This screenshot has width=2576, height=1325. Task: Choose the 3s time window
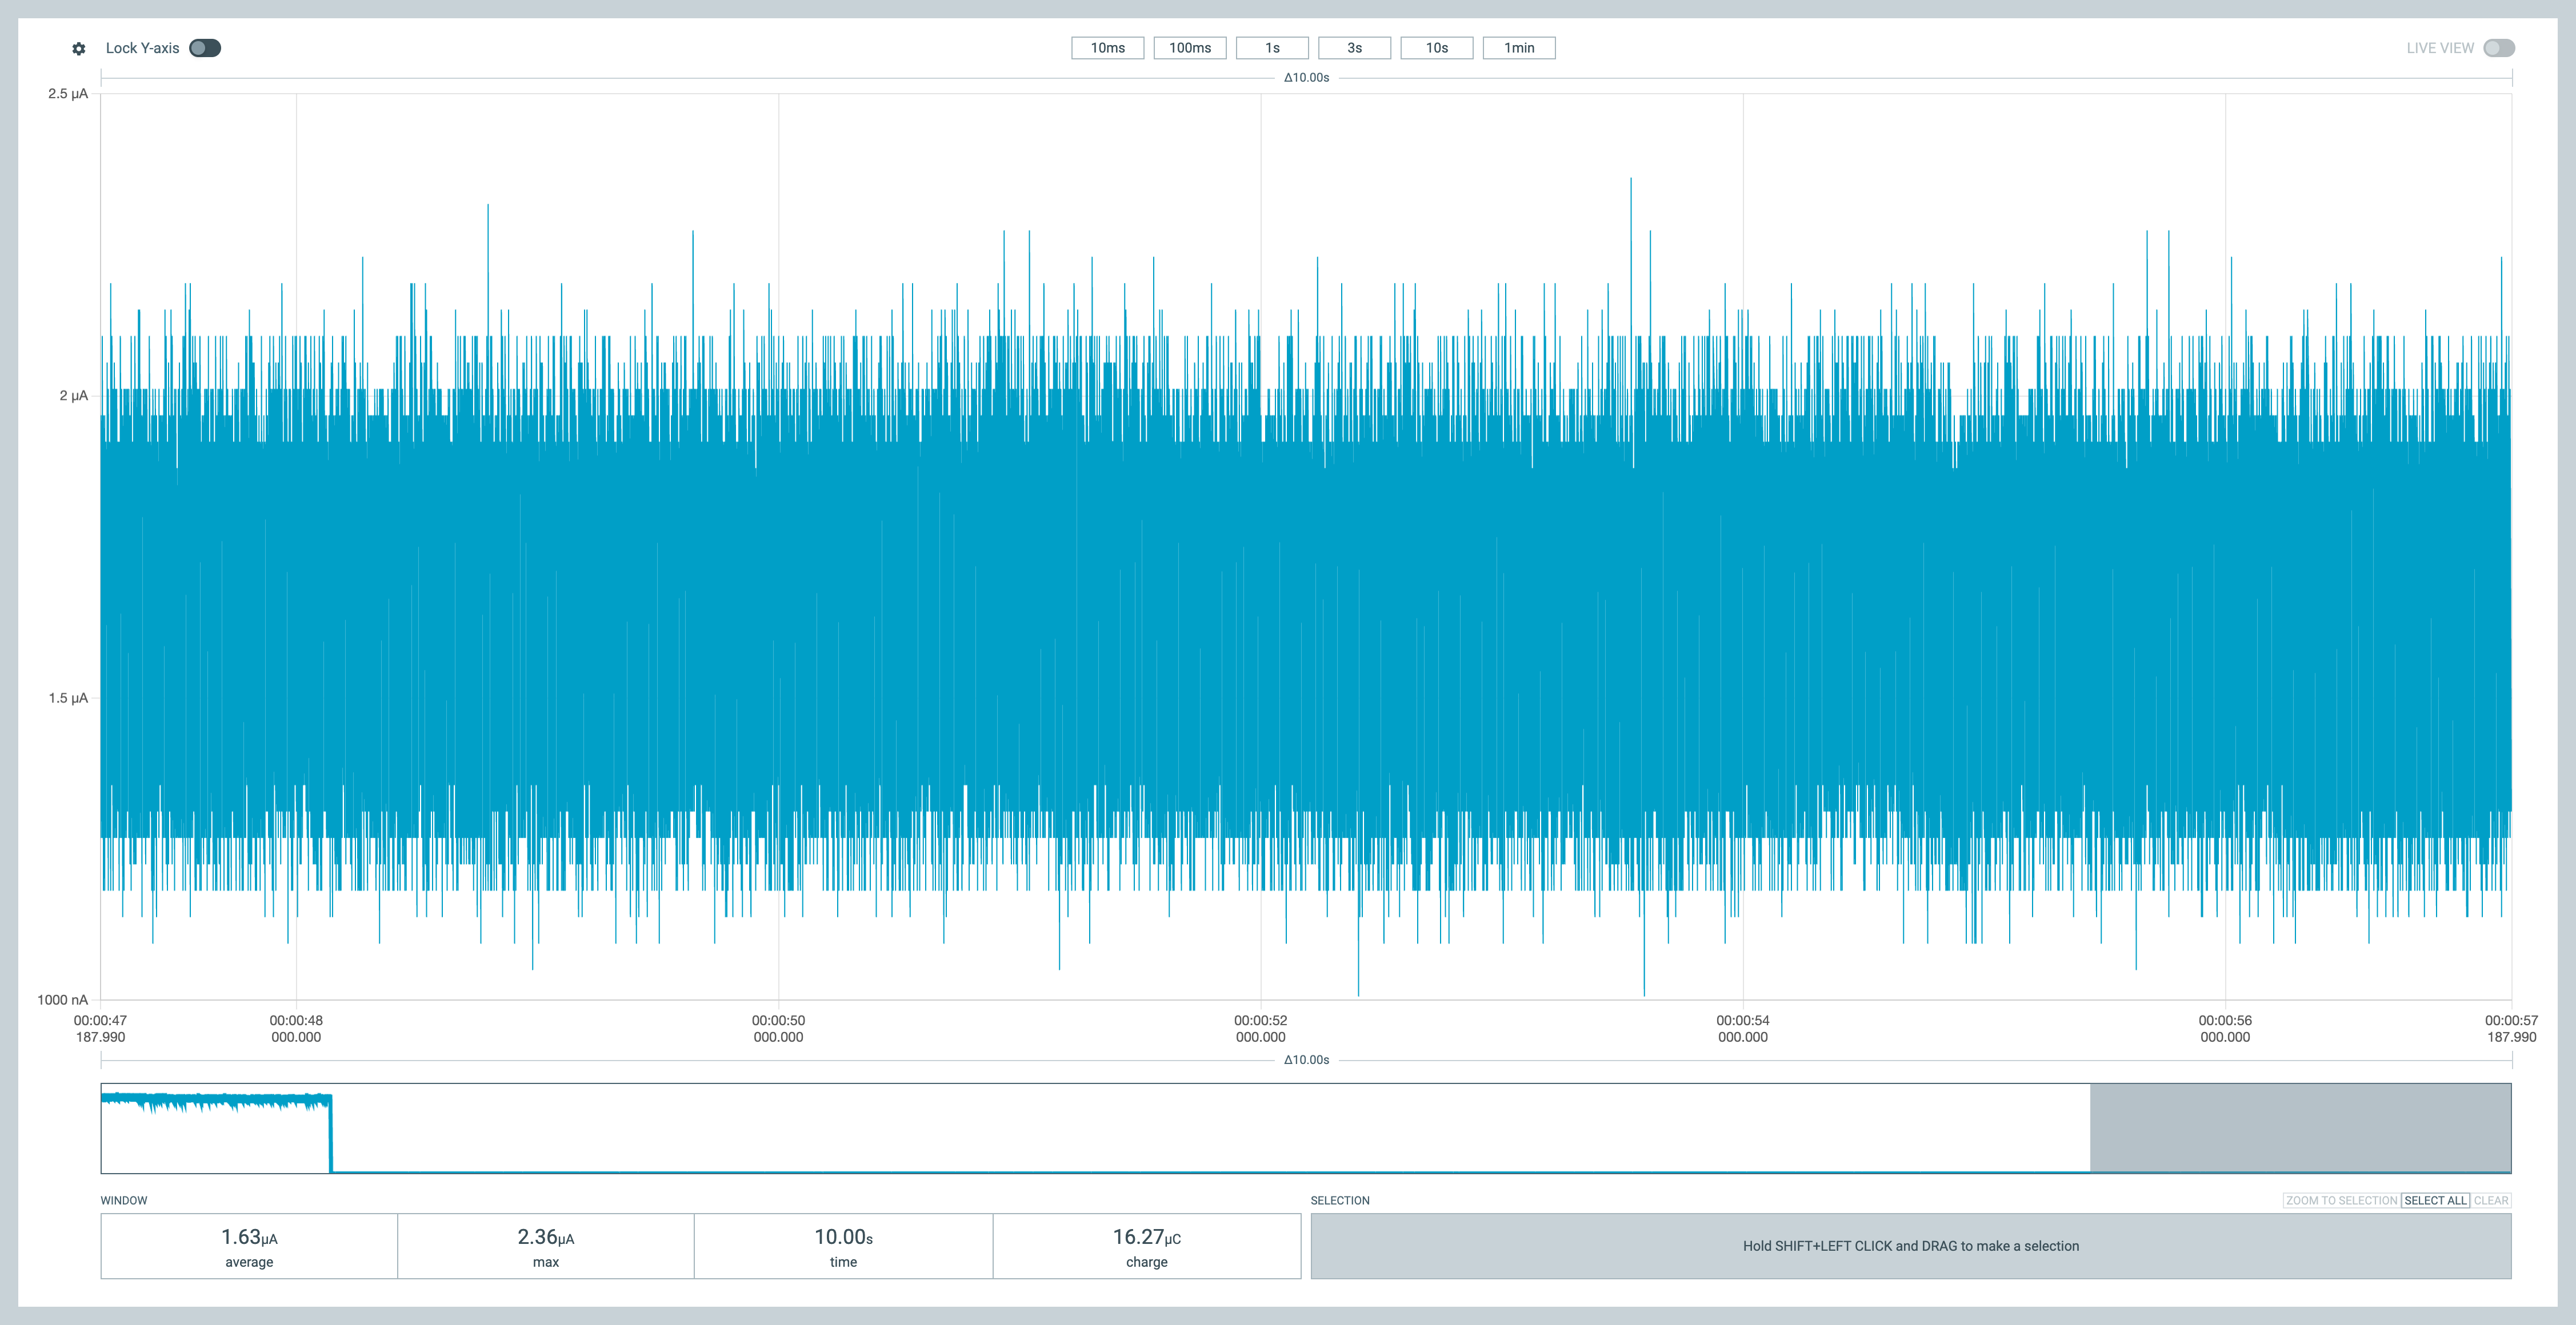(1354, 48)
